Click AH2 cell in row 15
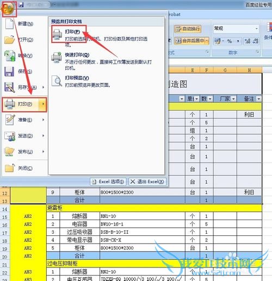The width and height of the screenshot is (272, 281). pos(28,216)
